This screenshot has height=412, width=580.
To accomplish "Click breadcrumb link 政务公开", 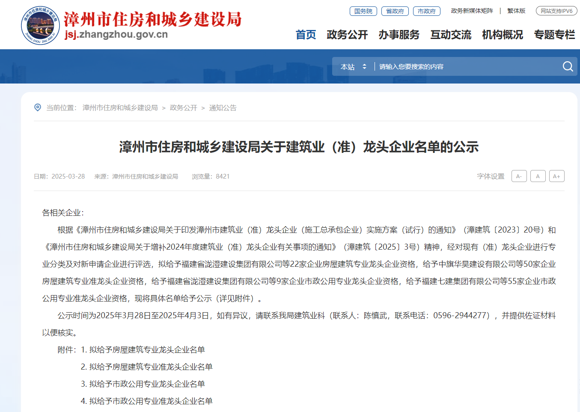I will (184, 107).
